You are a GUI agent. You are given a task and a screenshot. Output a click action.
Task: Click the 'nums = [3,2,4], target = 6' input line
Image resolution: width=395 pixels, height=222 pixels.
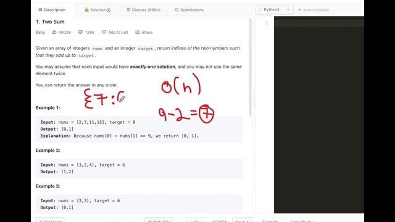click(92, 165)
